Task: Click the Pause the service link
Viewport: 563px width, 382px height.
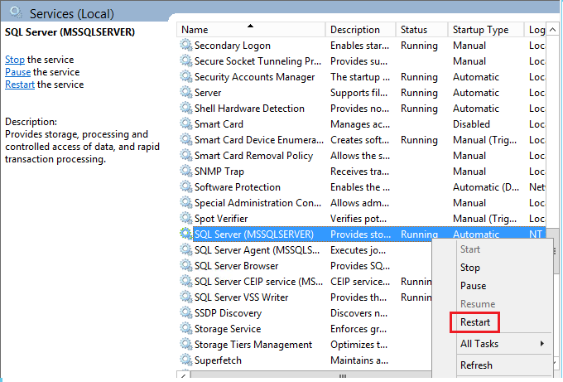Action: pos(17,72)
